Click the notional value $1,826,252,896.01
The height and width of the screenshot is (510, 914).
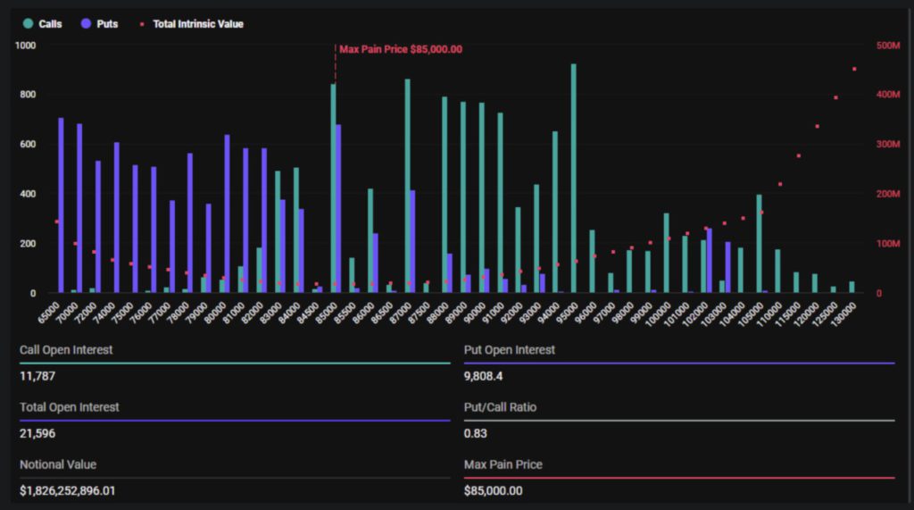(x=68, y=490)
